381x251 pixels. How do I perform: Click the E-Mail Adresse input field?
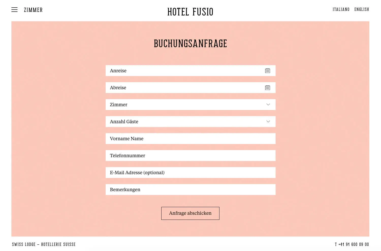pos(190,172)
